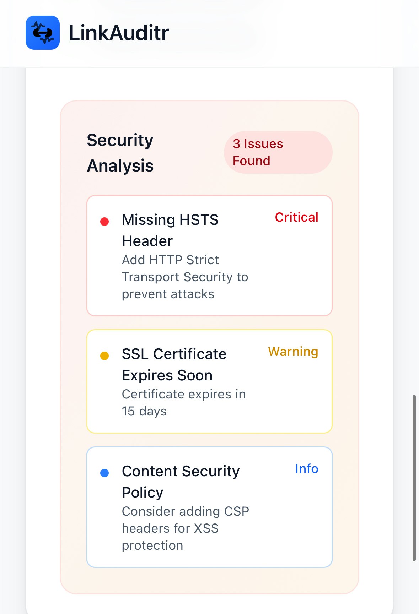Click the red dot beside Missing HSTS Header
Image resolution: width=419 pixels, height=614 pixels.
104,222
